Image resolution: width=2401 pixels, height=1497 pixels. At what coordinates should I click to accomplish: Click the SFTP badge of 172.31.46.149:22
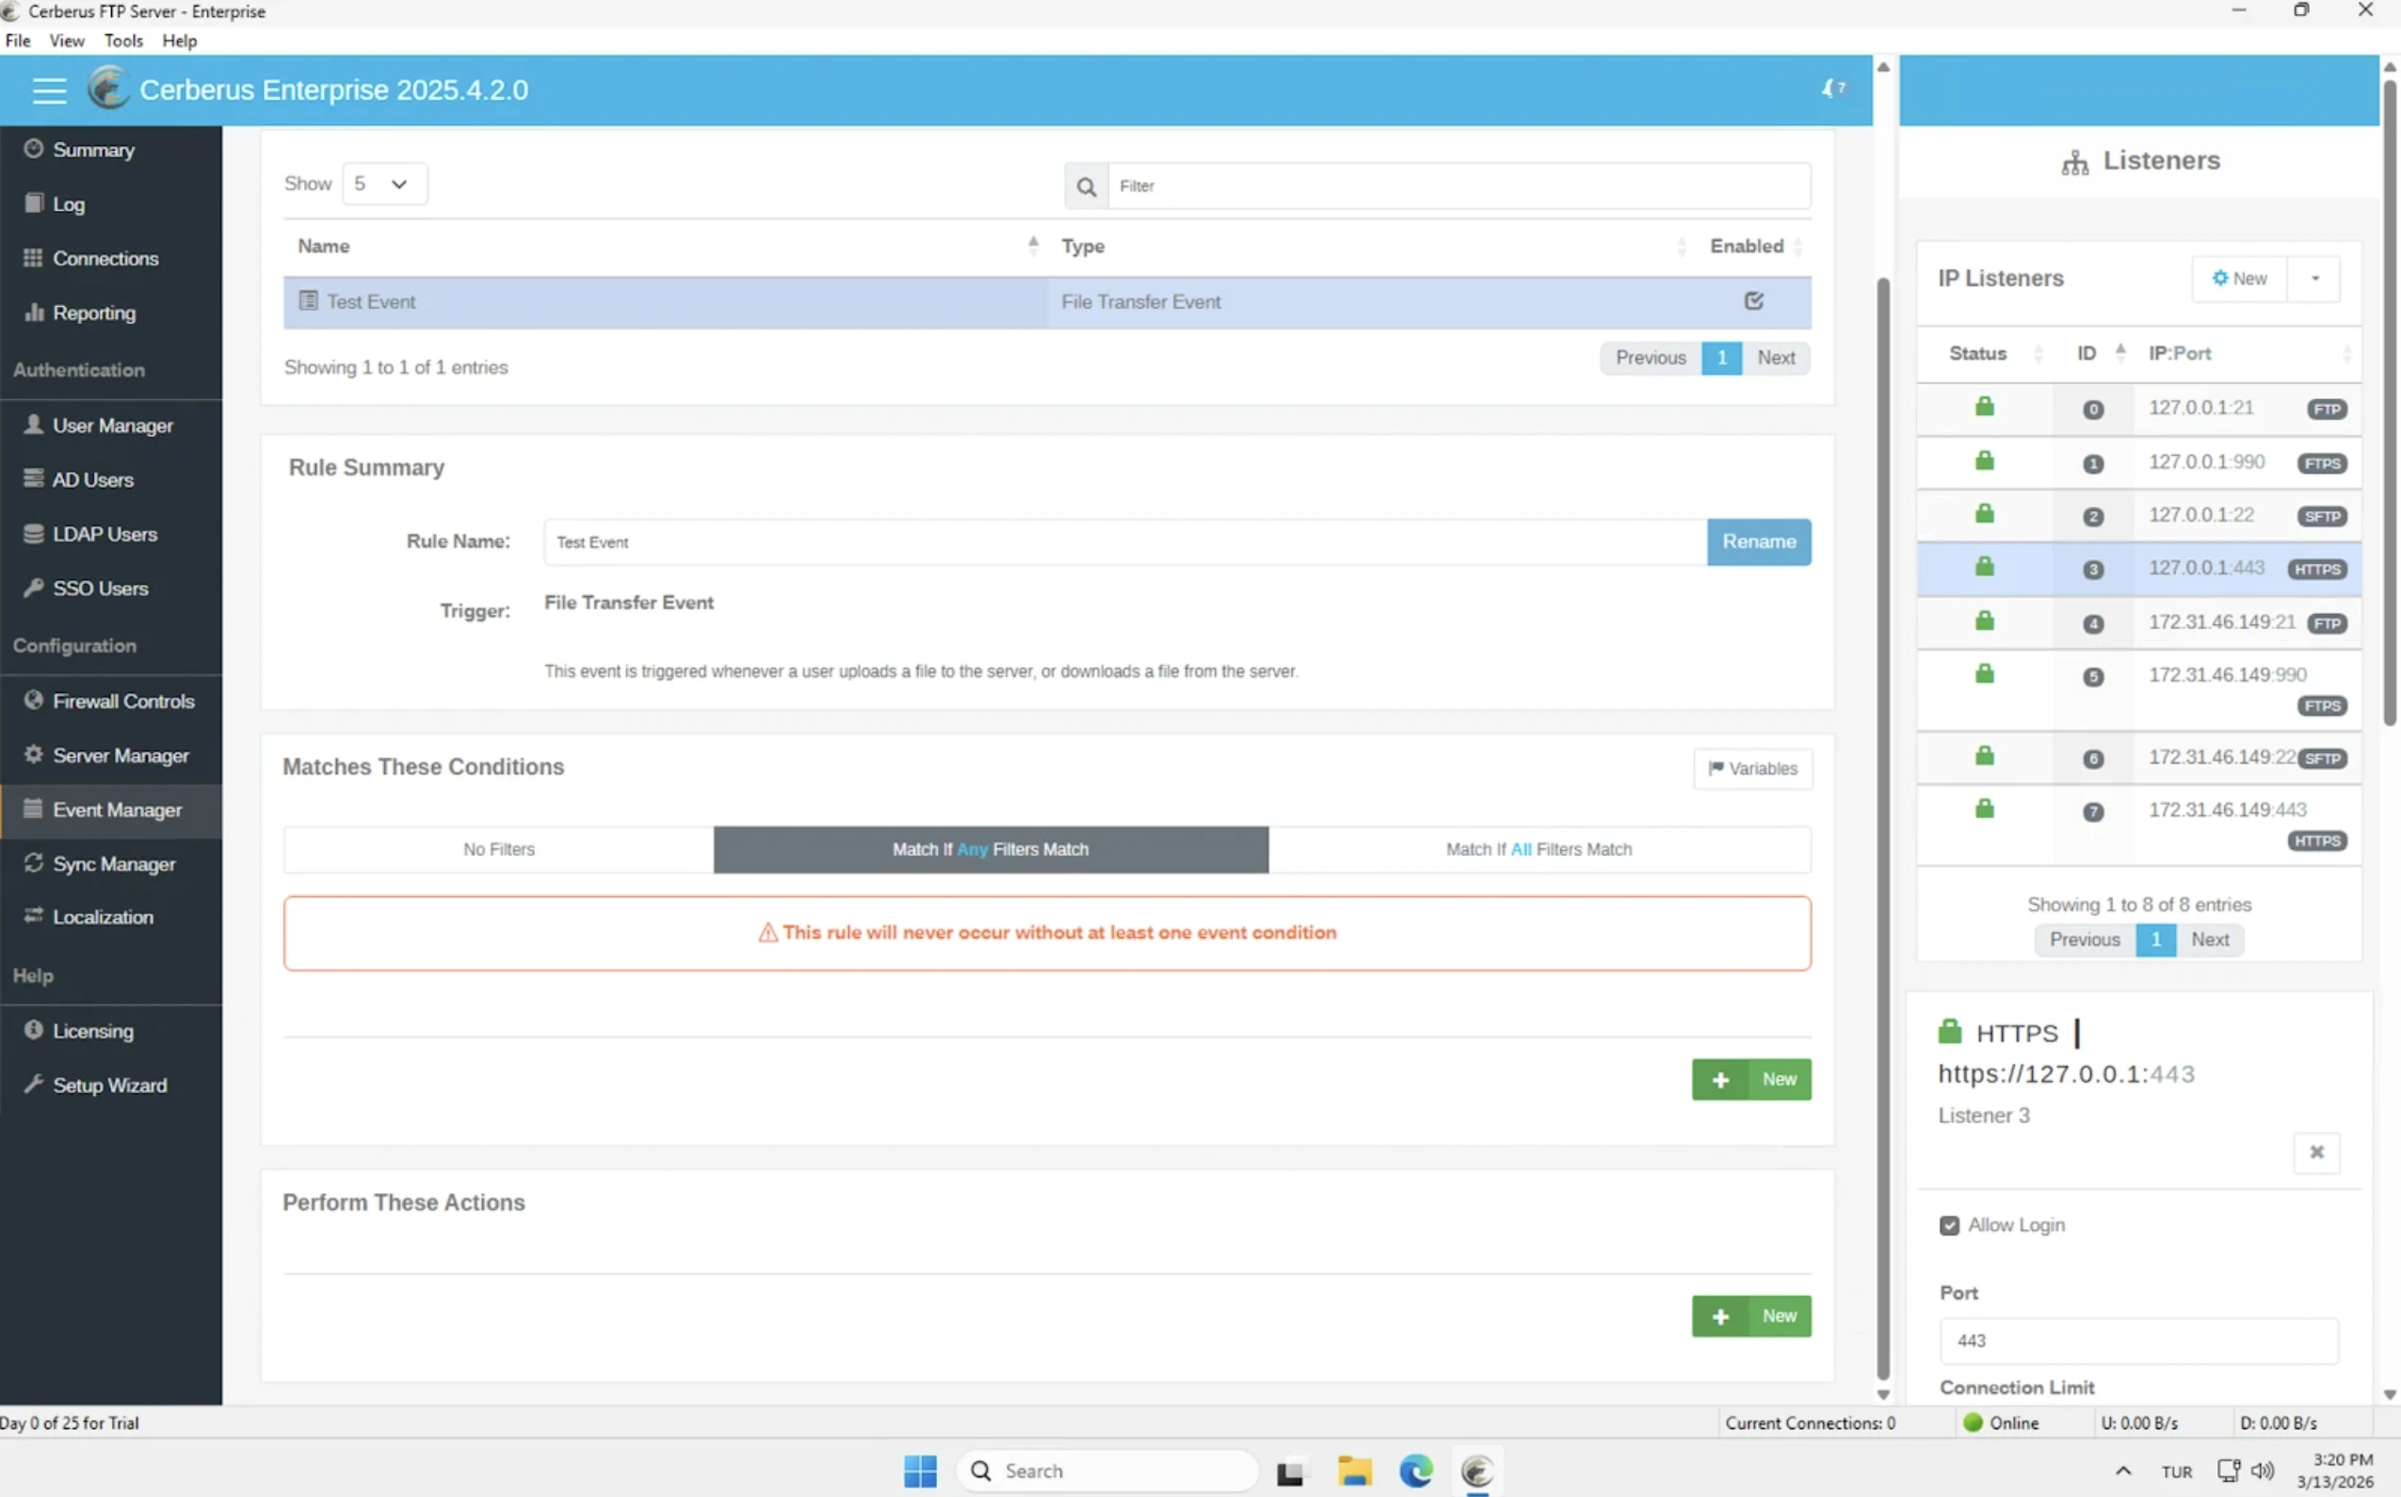(x=2322, y=760)
